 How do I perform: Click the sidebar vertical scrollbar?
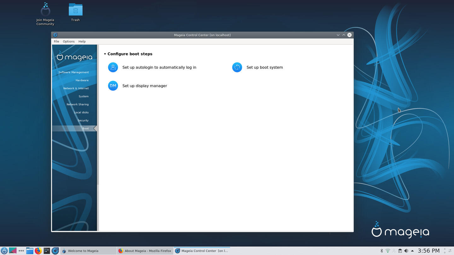(x=98, y=115)
